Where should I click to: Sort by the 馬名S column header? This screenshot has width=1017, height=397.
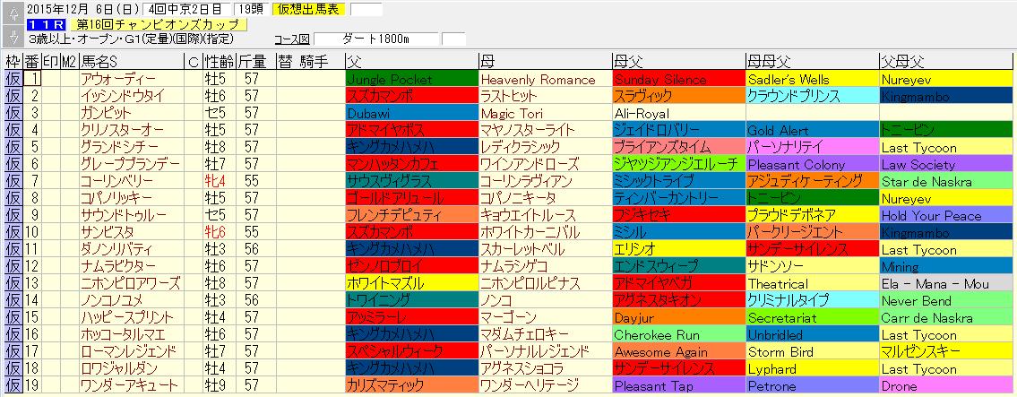tap(132, 62)
